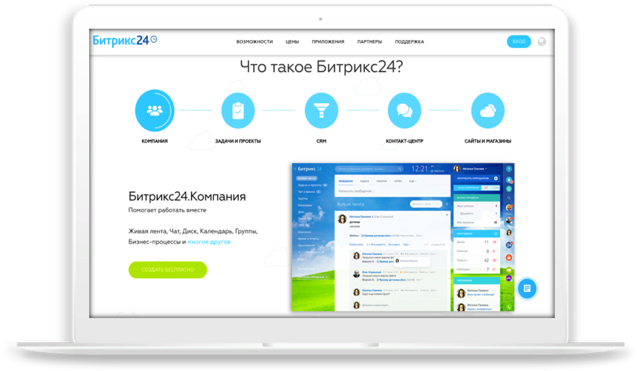The height and width of the screenshot is (371, 637).
Task: Switch to the Задача tab in the preview
Action: [x=364, y=181]
